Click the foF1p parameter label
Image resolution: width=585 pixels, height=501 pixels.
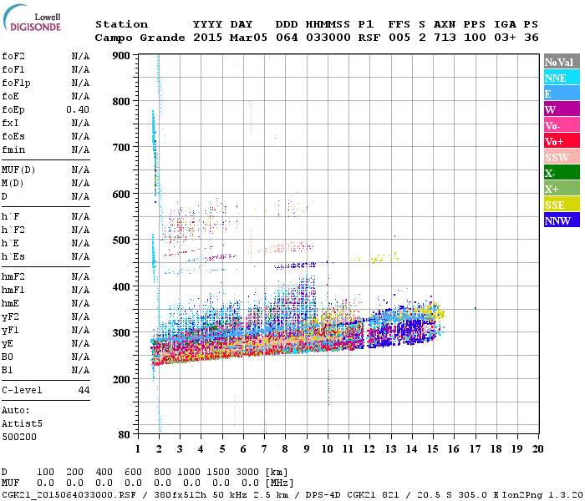coord(16,83)
